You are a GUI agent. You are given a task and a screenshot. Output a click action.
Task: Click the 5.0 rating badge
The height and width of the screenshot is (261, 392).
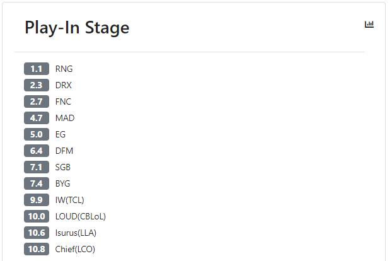pos(36,134)
